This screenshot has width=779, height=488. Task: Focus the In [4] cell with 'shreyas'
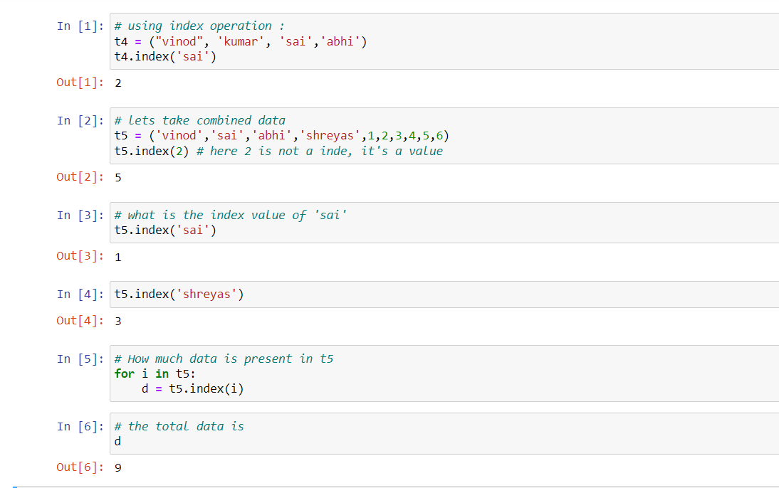click(444, 295)
